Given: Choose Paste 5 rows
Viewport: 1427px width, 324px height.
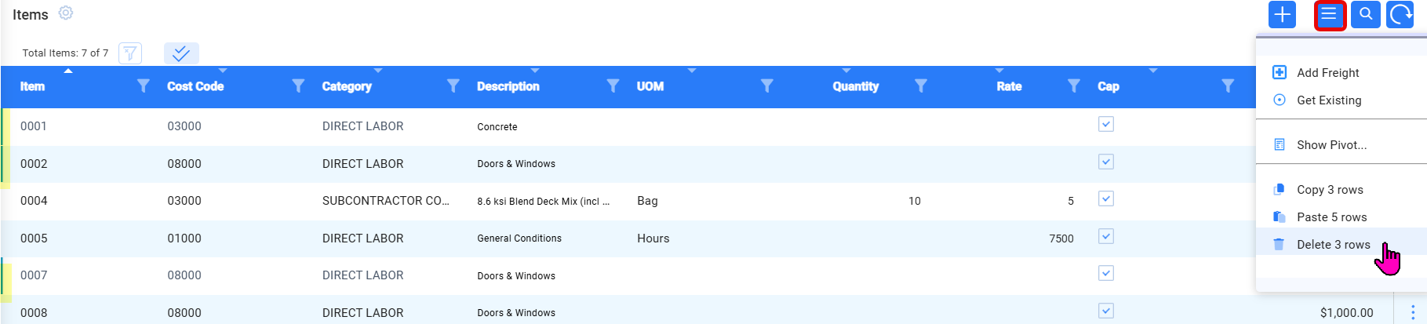Looking at the screenshot, I should (x=1331, y=217).
